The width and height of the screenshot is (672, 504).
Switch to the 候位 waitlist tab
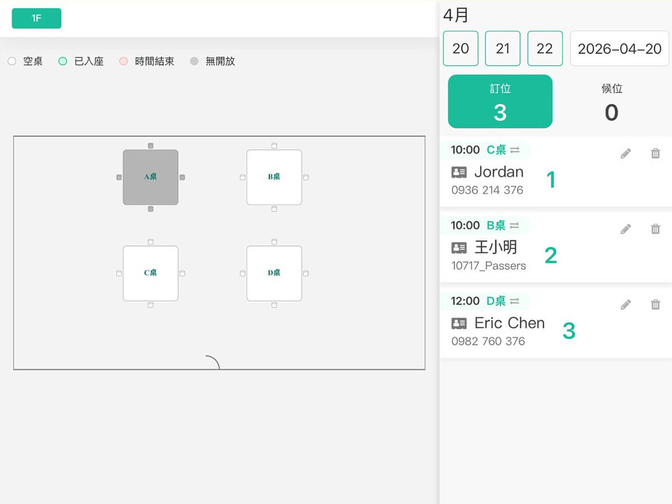coord(611,102)
